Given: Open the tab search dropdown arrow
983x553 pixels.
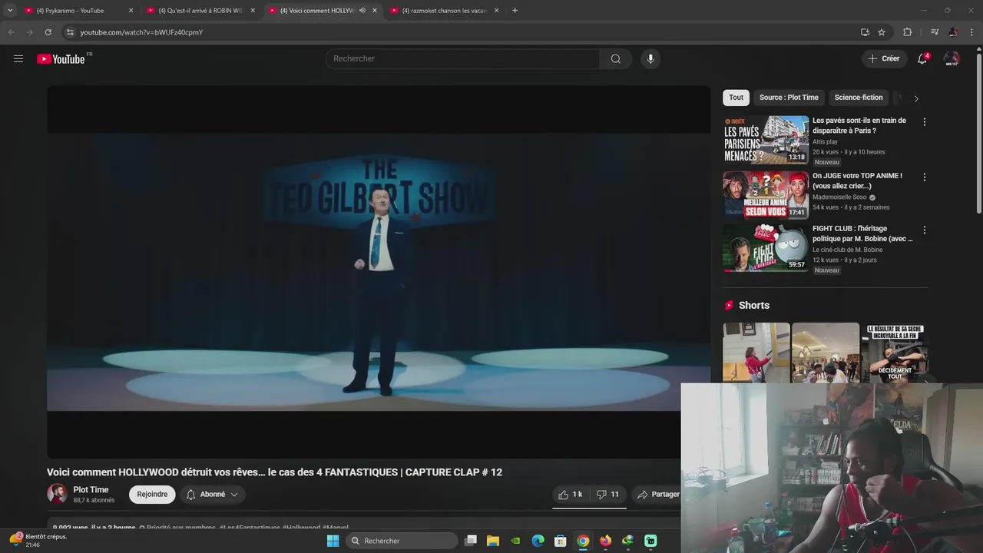Looking at the screenshot, I should [9, 11].
